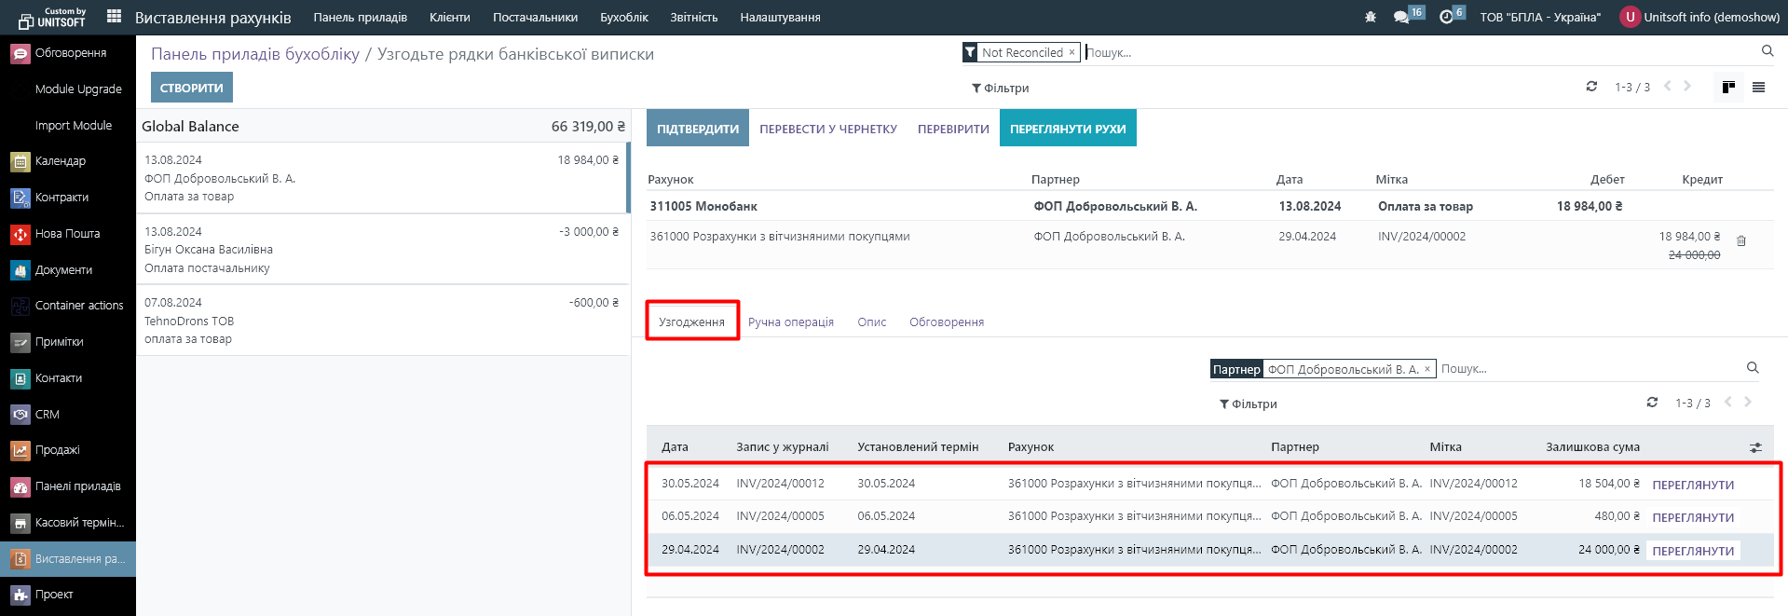Click the debug bug icon in top bar
Image resolution: width=1788 pixels, height=616 pixels.
[1370, 18]
